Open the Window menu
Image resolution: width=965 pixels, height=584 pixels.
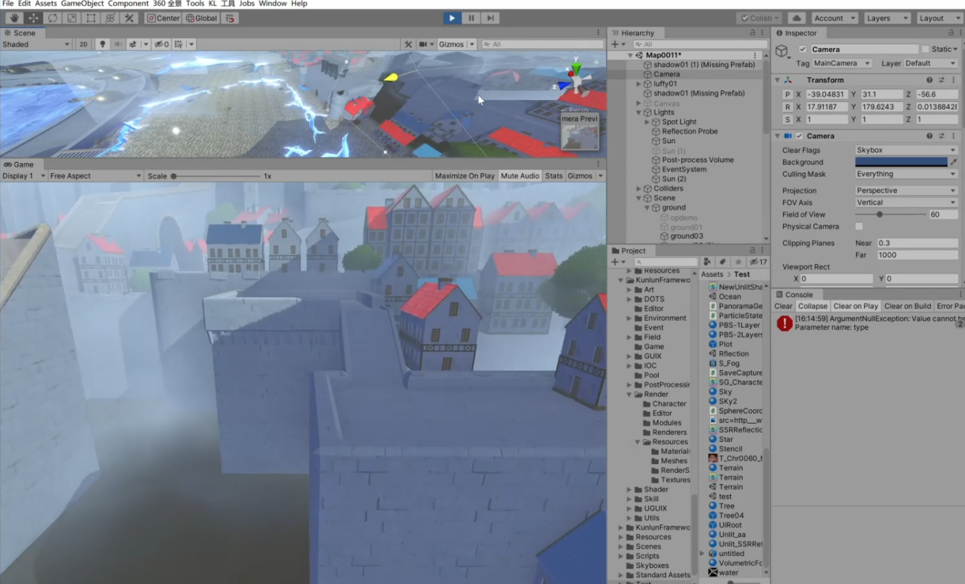pyautogui.click(x=272, y=3)
